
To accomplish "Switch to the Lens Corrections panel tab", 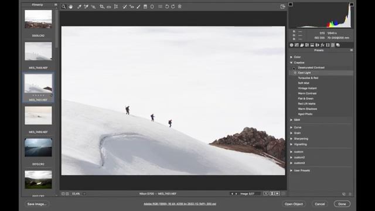I will tap(318, 45).
